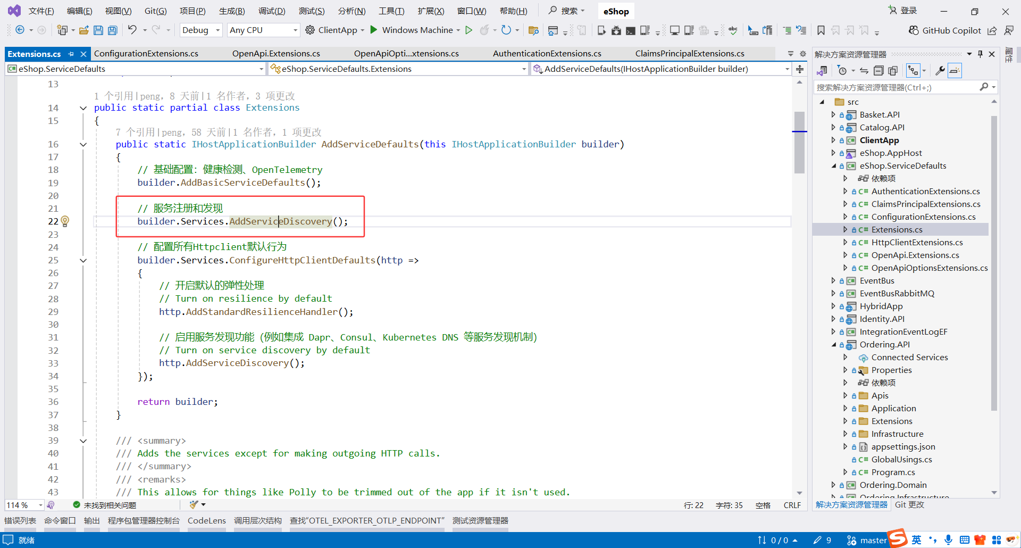The height and width of the screenshot is (548, 1021).
Task: Open the 文件(F) menu
Action: pos(41,11)
